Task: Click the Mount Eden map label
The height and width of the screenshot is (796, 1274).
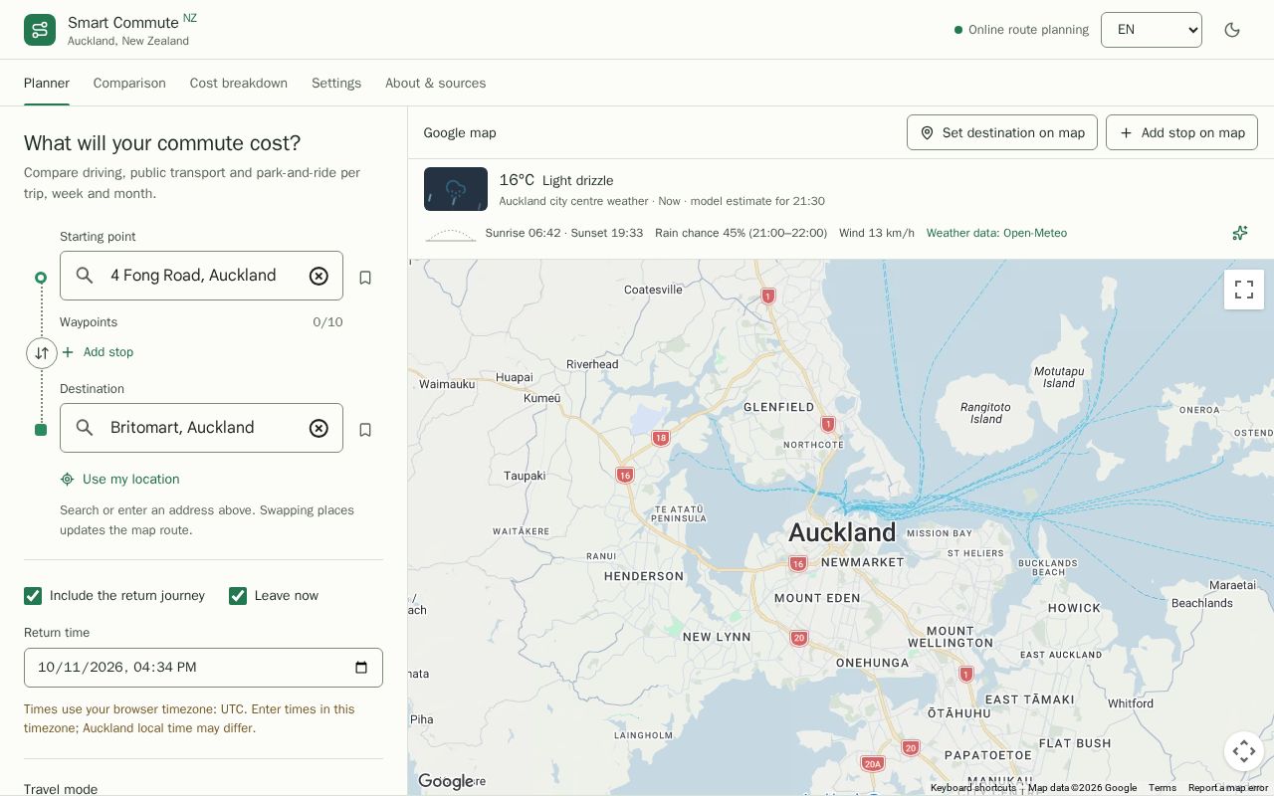Action: (817, 598)
